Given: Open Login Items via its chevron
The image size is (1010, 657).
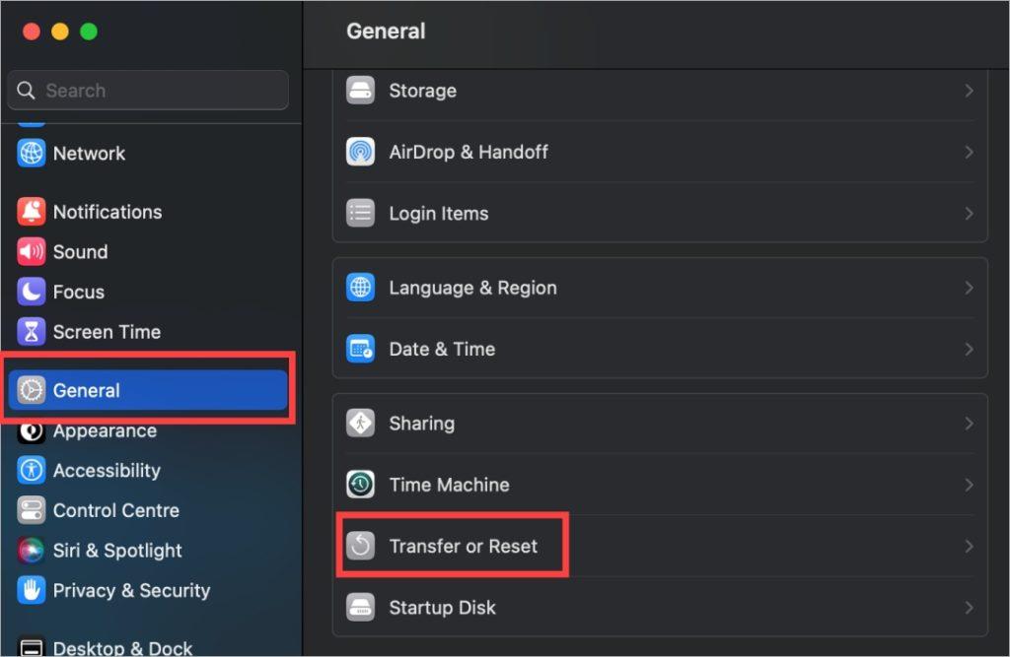Looking at the screenshot, I should tap(969, 213).
